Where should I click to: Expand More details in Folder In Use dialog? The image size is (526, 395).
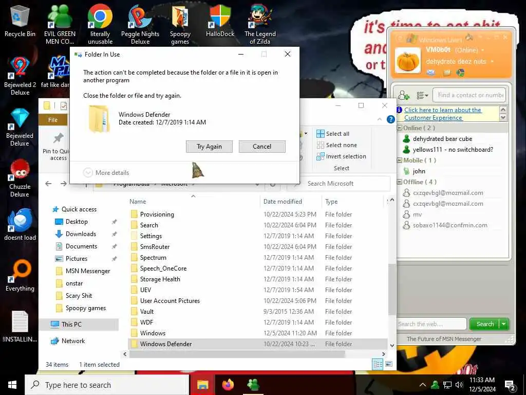click(x=106, y=173)
